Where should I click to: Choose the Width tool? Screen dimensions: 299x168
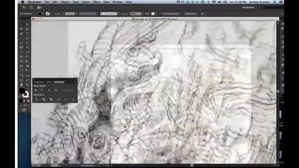pyautogui.click(x=21, y=56)
